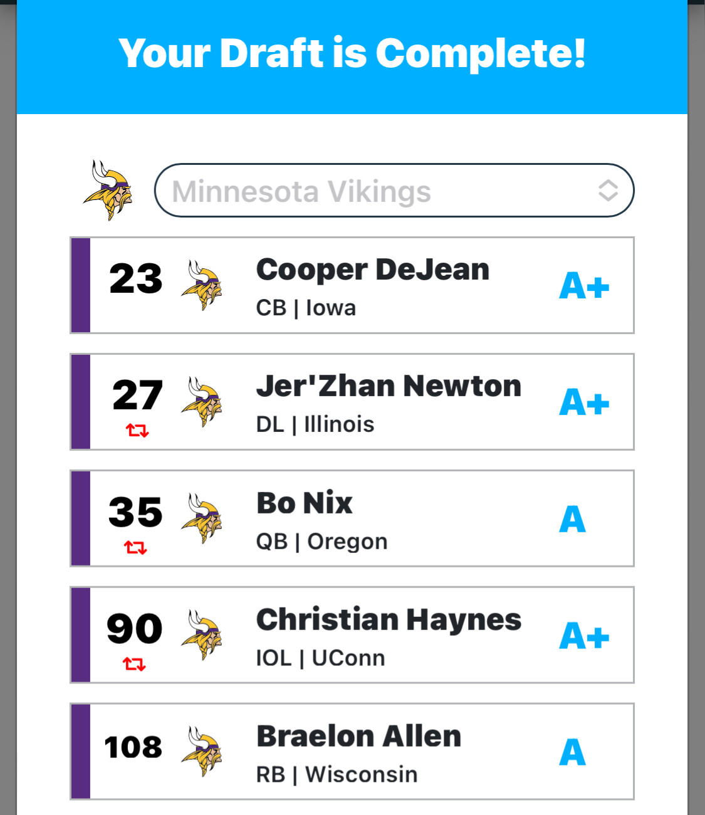Open Braelon Allen pick row
This screenshot has width=705, height=815.
358,737
